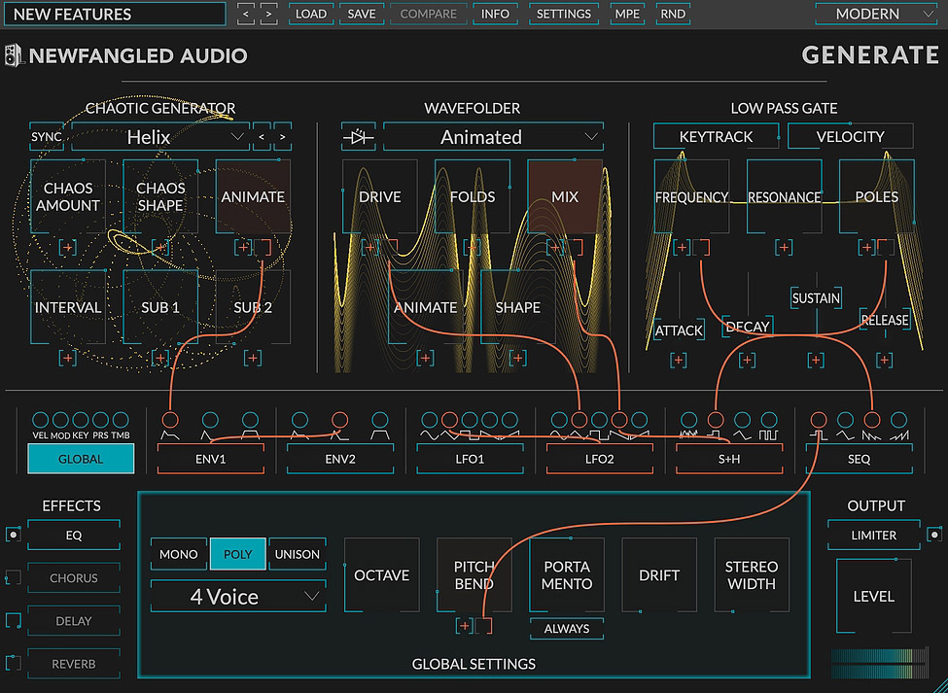The width and height of the screenshot is (948, 693).
Task: Select the LFO1 modulation tab
Action: [468, 459]
